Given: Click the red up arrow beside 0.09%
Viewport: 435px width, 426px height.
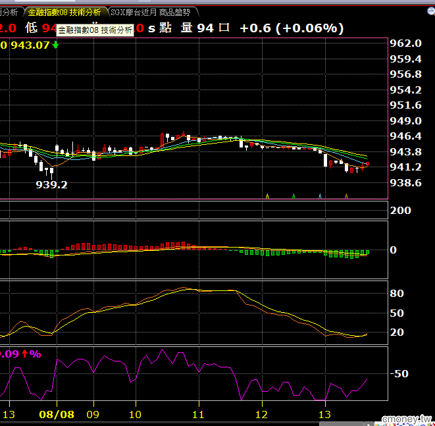Looking at the screenshot, I should pyautogui.click(x=25, y=354).
